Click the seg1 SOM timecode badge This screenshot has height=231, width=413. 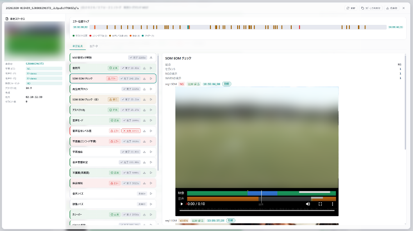212,84
